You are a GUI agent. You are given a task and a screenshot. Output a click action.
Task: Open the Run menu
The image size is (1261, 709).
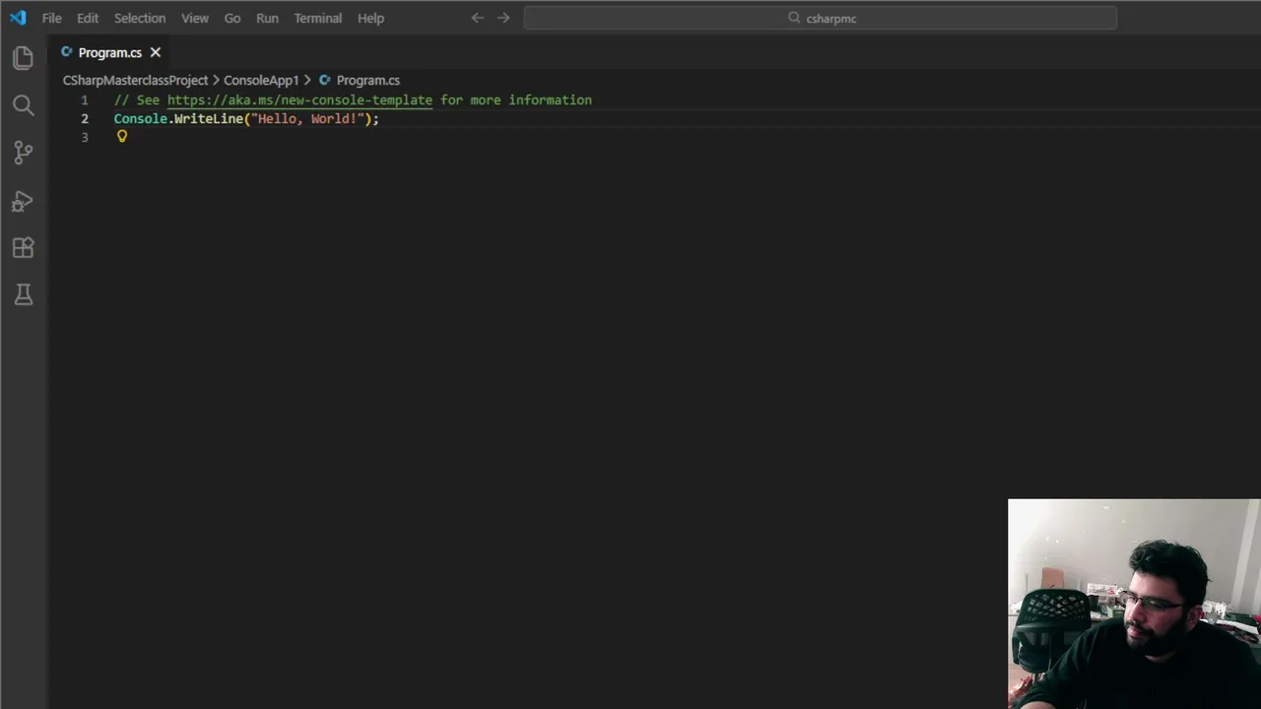267,18
